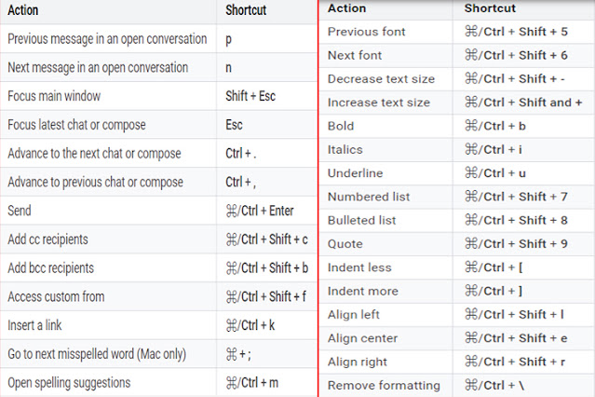Click the '⌘/Ctrl + Enter' shortcut text
595x397 pixels.
point(260,211)
